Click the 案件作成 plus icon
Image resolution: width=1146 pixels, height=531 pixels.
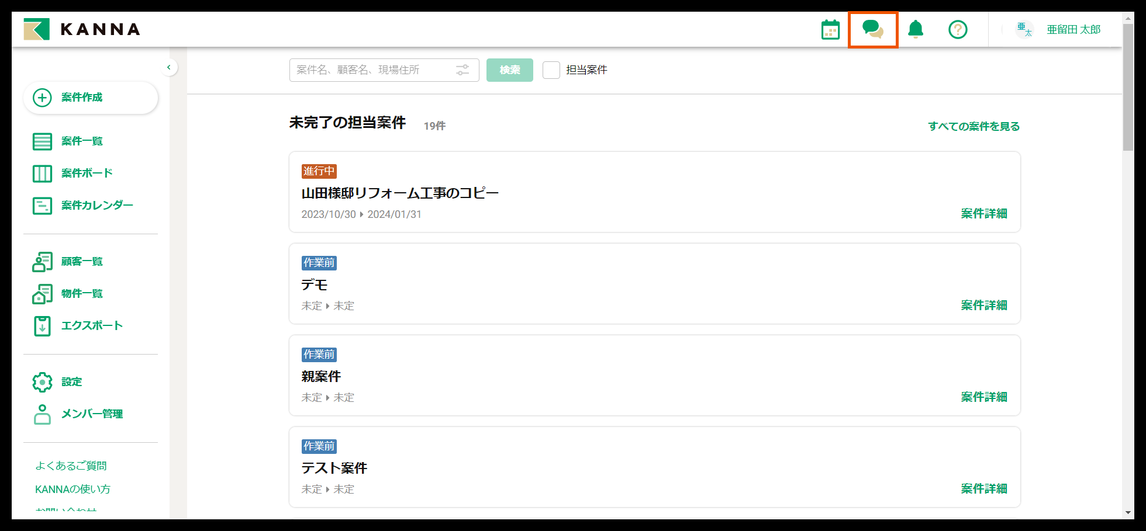[x=42, y=98]
